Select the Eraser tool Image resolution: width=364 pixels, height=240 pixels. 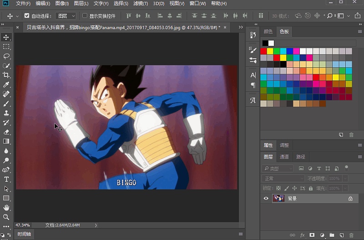click(x=6, y=132)
